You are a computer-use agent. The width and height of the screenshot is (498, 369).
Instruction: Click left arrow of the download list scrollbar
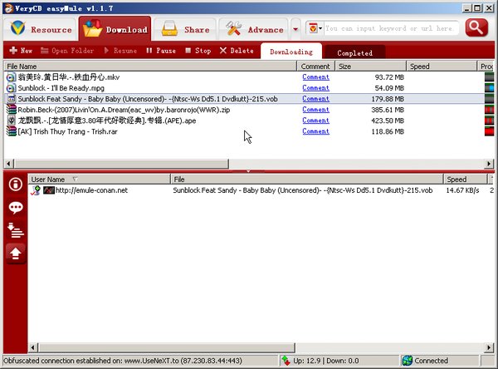pyautogui.click(x=8, y=164)
